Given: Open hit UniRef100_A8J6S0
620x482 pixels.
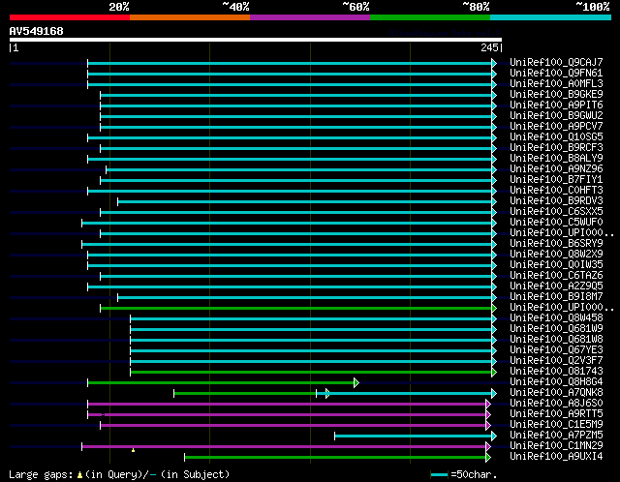Looking at the screenshot, I should (x=556, y=404).
